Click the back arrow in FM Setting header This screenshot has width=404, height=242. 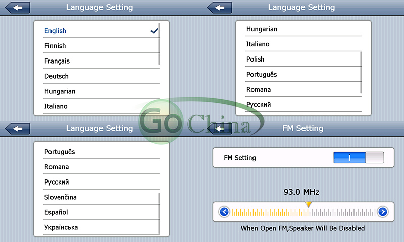219,129
